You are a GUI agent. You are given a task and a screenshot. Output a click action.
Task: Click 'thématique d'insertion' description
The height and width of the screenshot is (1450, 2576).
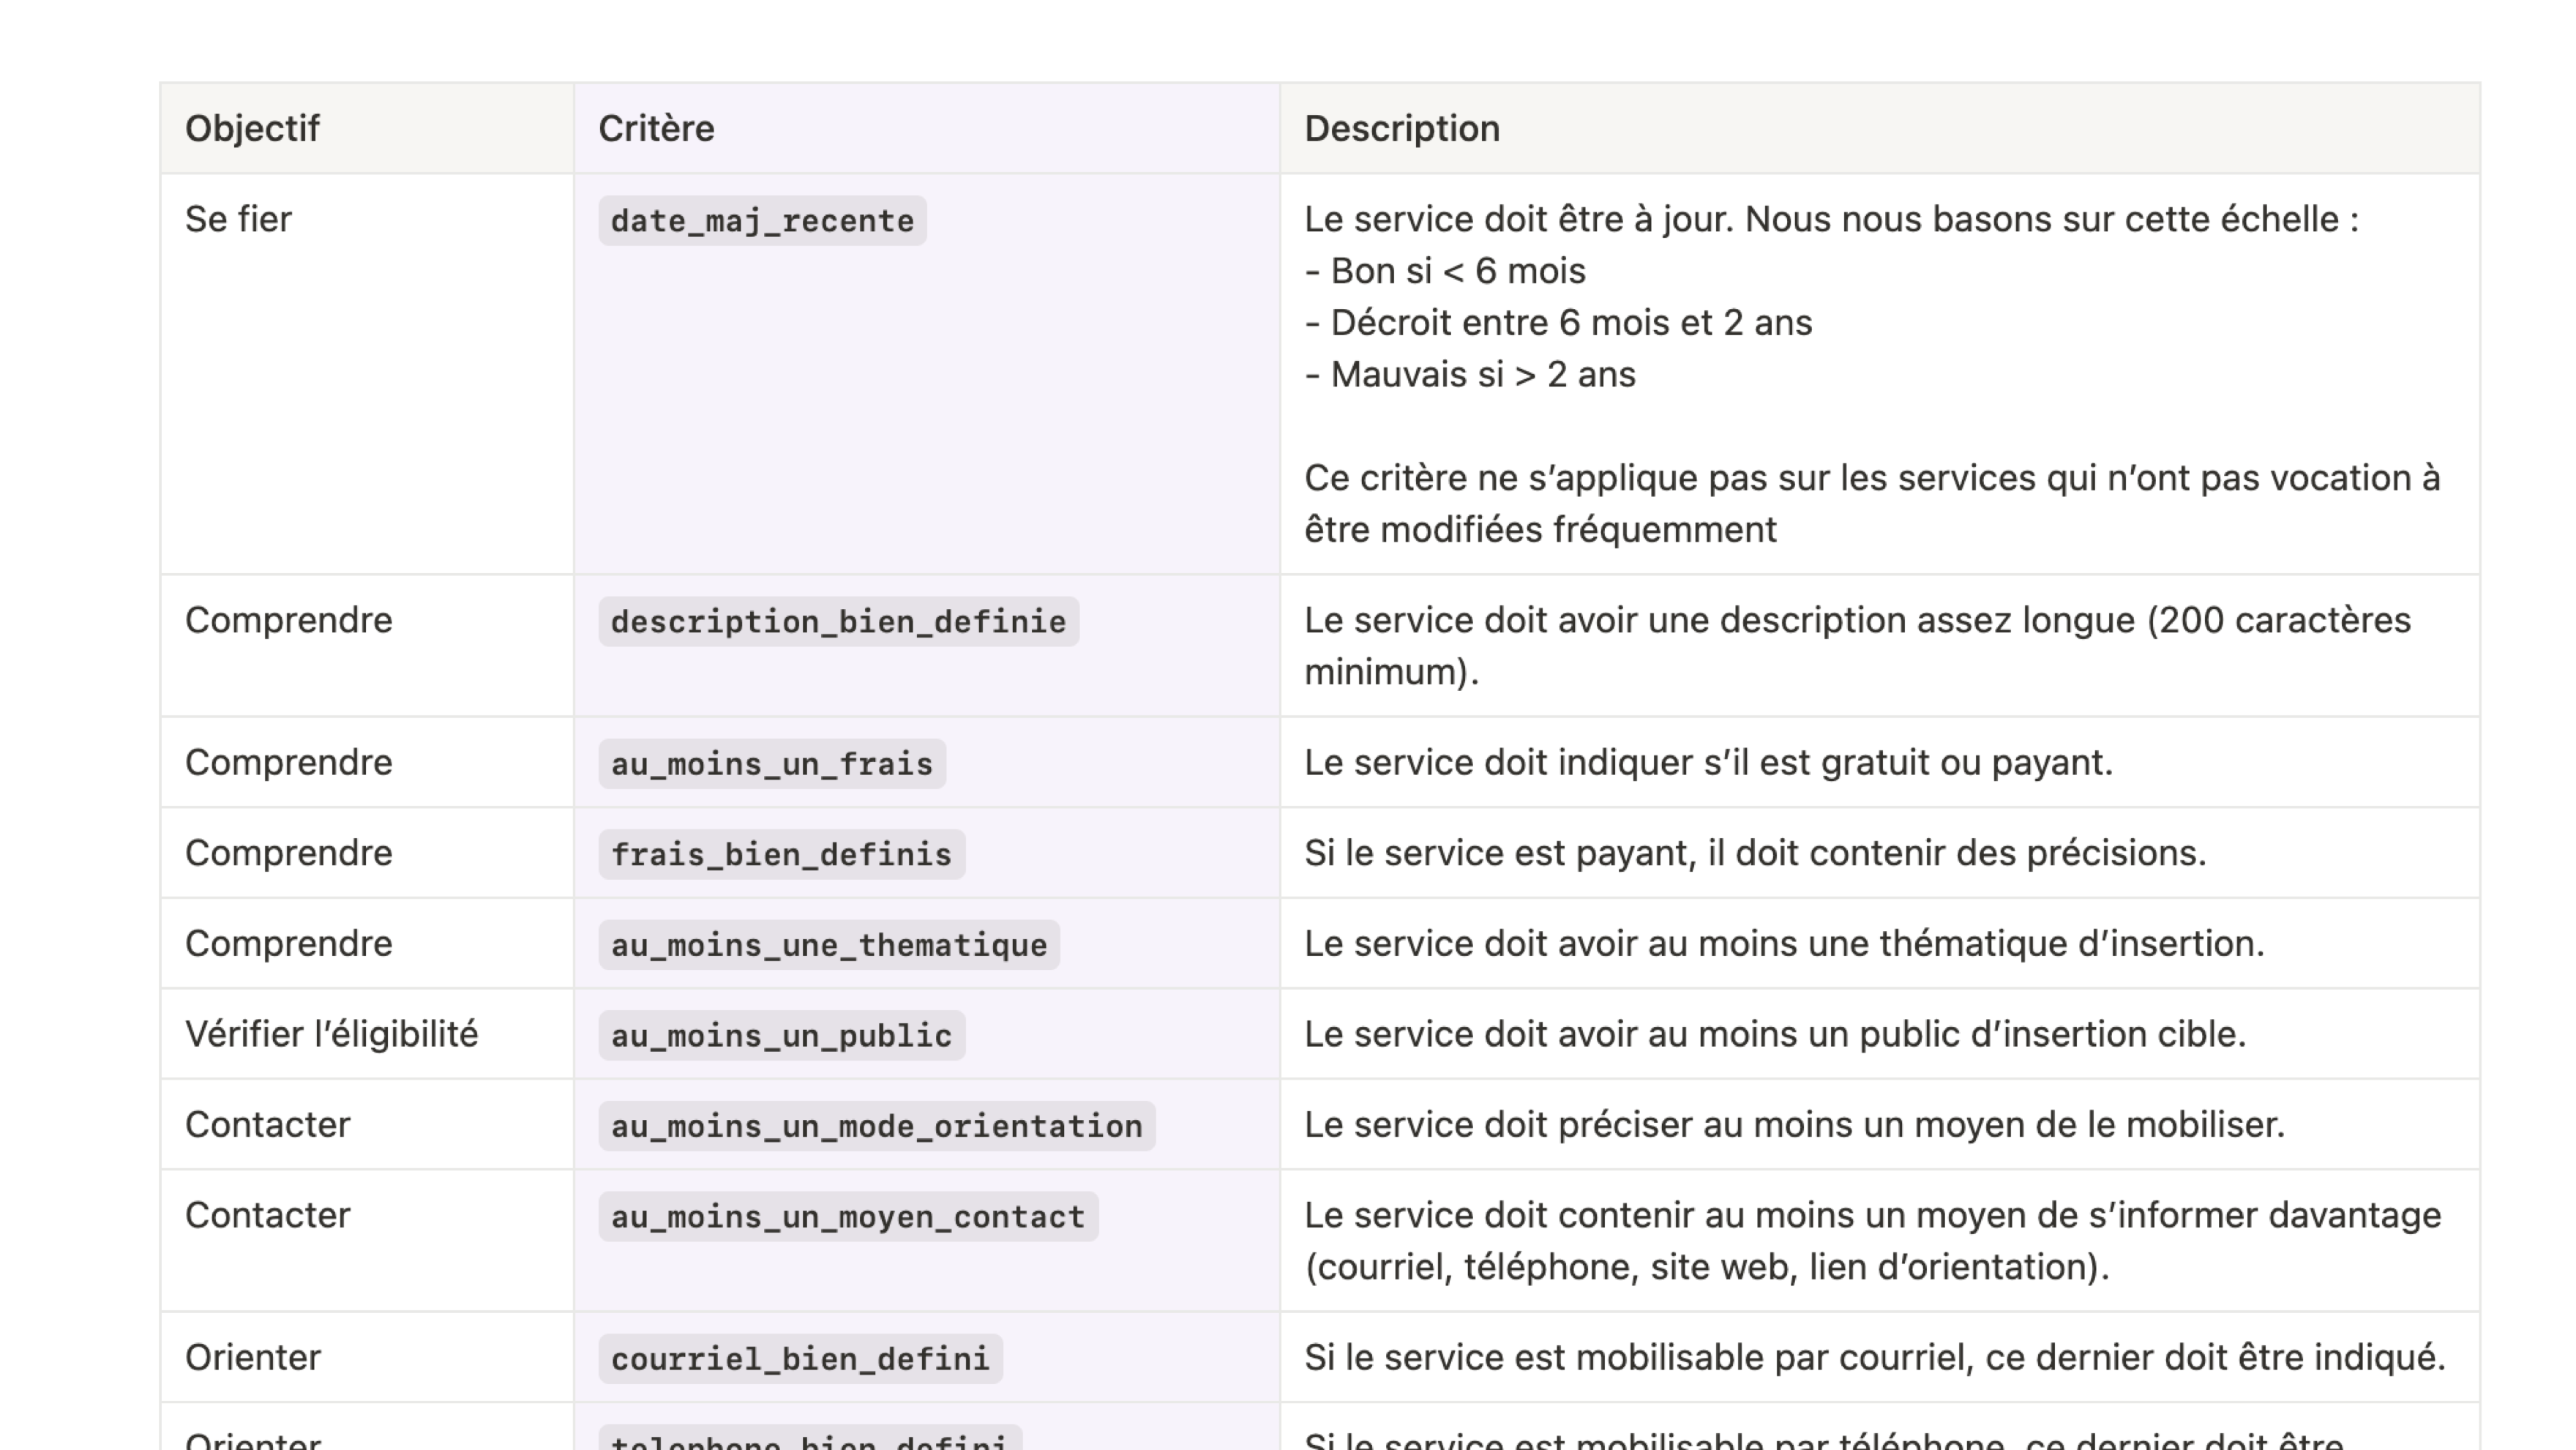coord(1784,943)
